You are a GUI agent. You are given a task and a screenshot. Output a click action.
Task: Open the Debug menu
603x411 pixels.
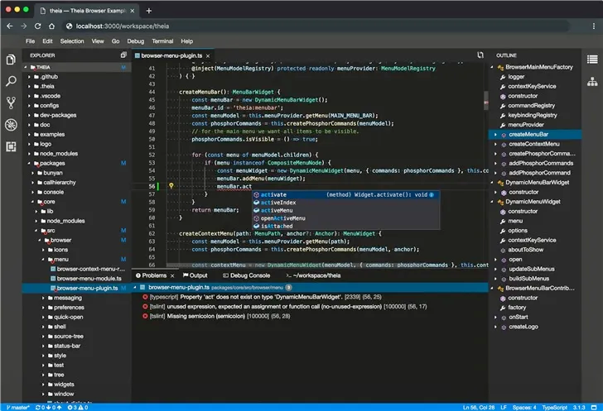coord(135,41)
